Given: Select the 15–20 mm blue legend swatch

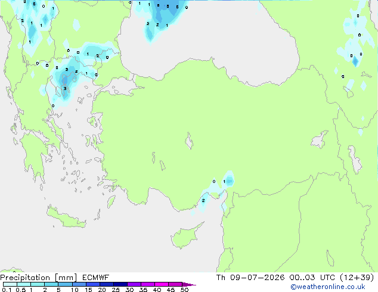Looking at the screenshot, I should tap(92, 284).
